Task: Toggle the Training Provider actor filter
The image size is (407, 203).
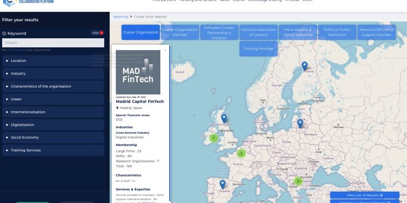Action: pos(258,49)
